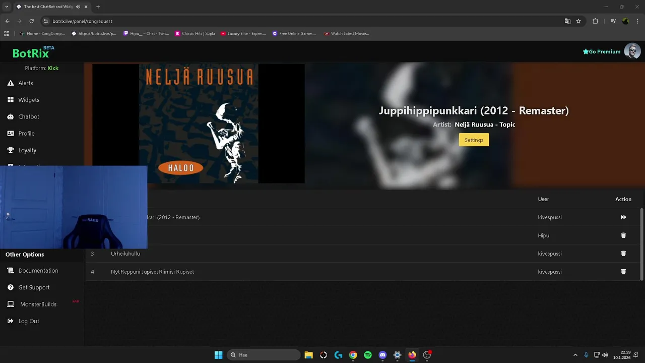Screen dimensions: 645x363
Task: Delete the song requested by Hipu
Action: [623, 235]
